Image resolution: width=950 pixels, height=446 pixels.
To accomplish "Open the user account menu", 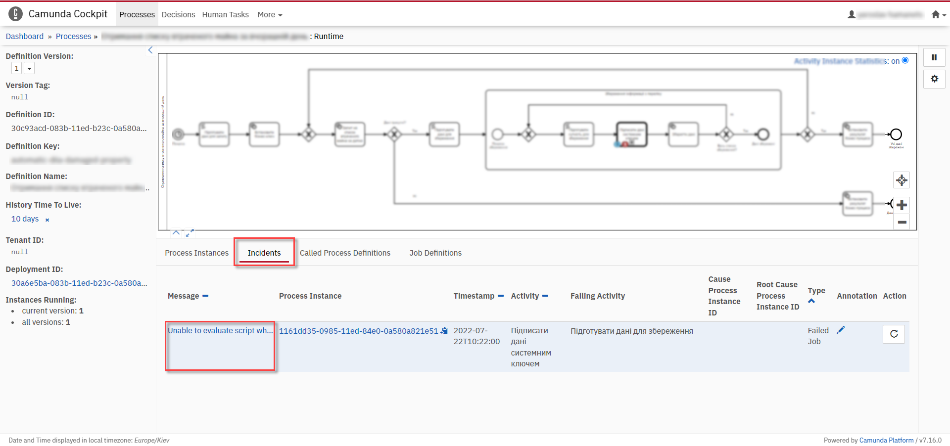I will (885, 15).
